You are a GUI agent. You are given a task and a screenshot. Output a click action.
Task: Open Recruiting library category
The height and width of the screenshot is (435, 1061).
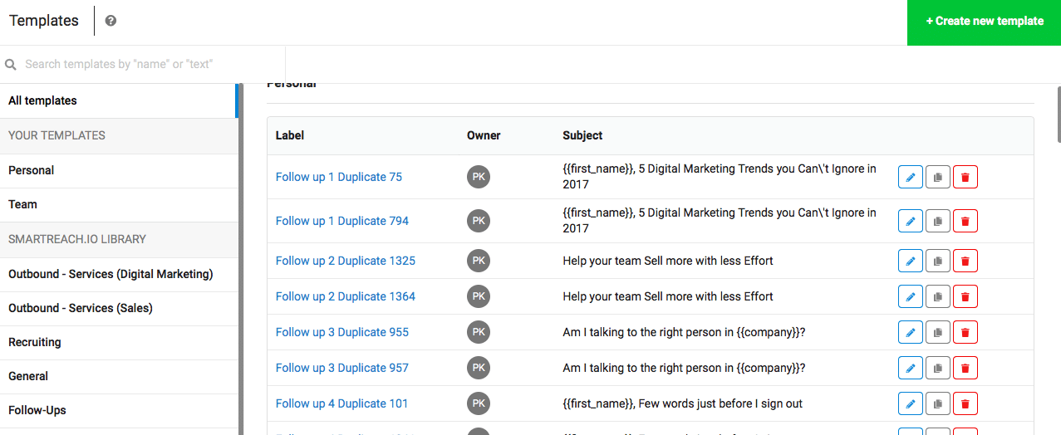(x=119, y=342)
